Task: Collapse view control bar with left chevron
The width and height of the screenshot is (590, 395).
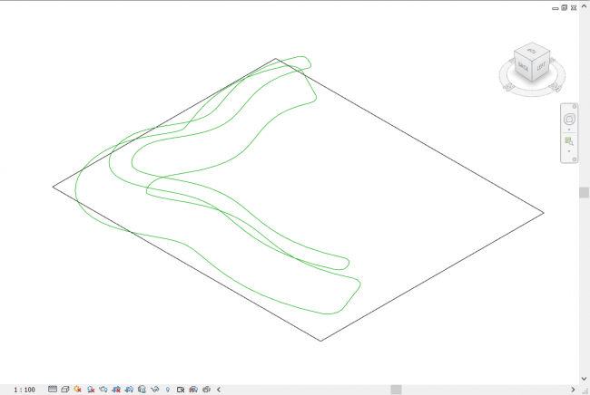Action: (x=218, y=390)
